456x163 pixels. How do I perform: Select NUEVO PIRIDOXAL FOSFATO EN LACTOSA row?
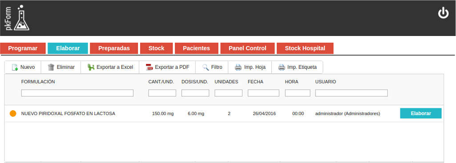(224, 114)
